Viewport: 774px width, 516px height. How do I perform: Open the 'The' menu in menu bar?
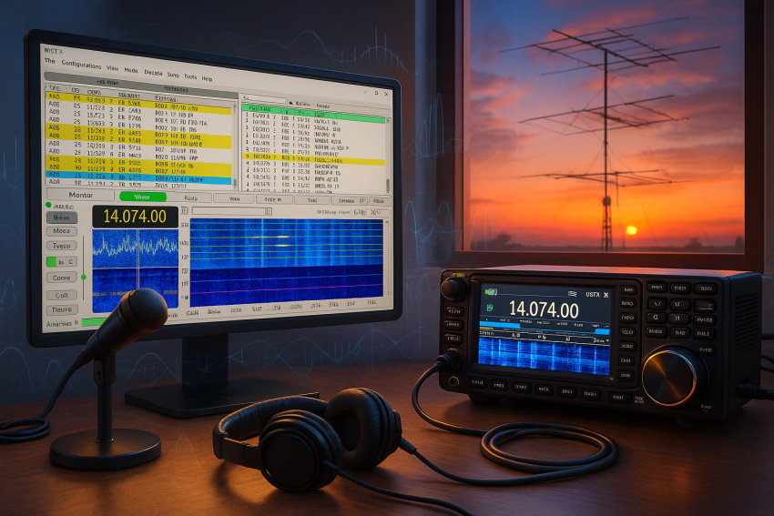(x=50, y=61)
